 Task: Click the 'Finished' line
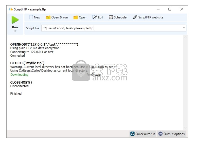tap(16, 94)
